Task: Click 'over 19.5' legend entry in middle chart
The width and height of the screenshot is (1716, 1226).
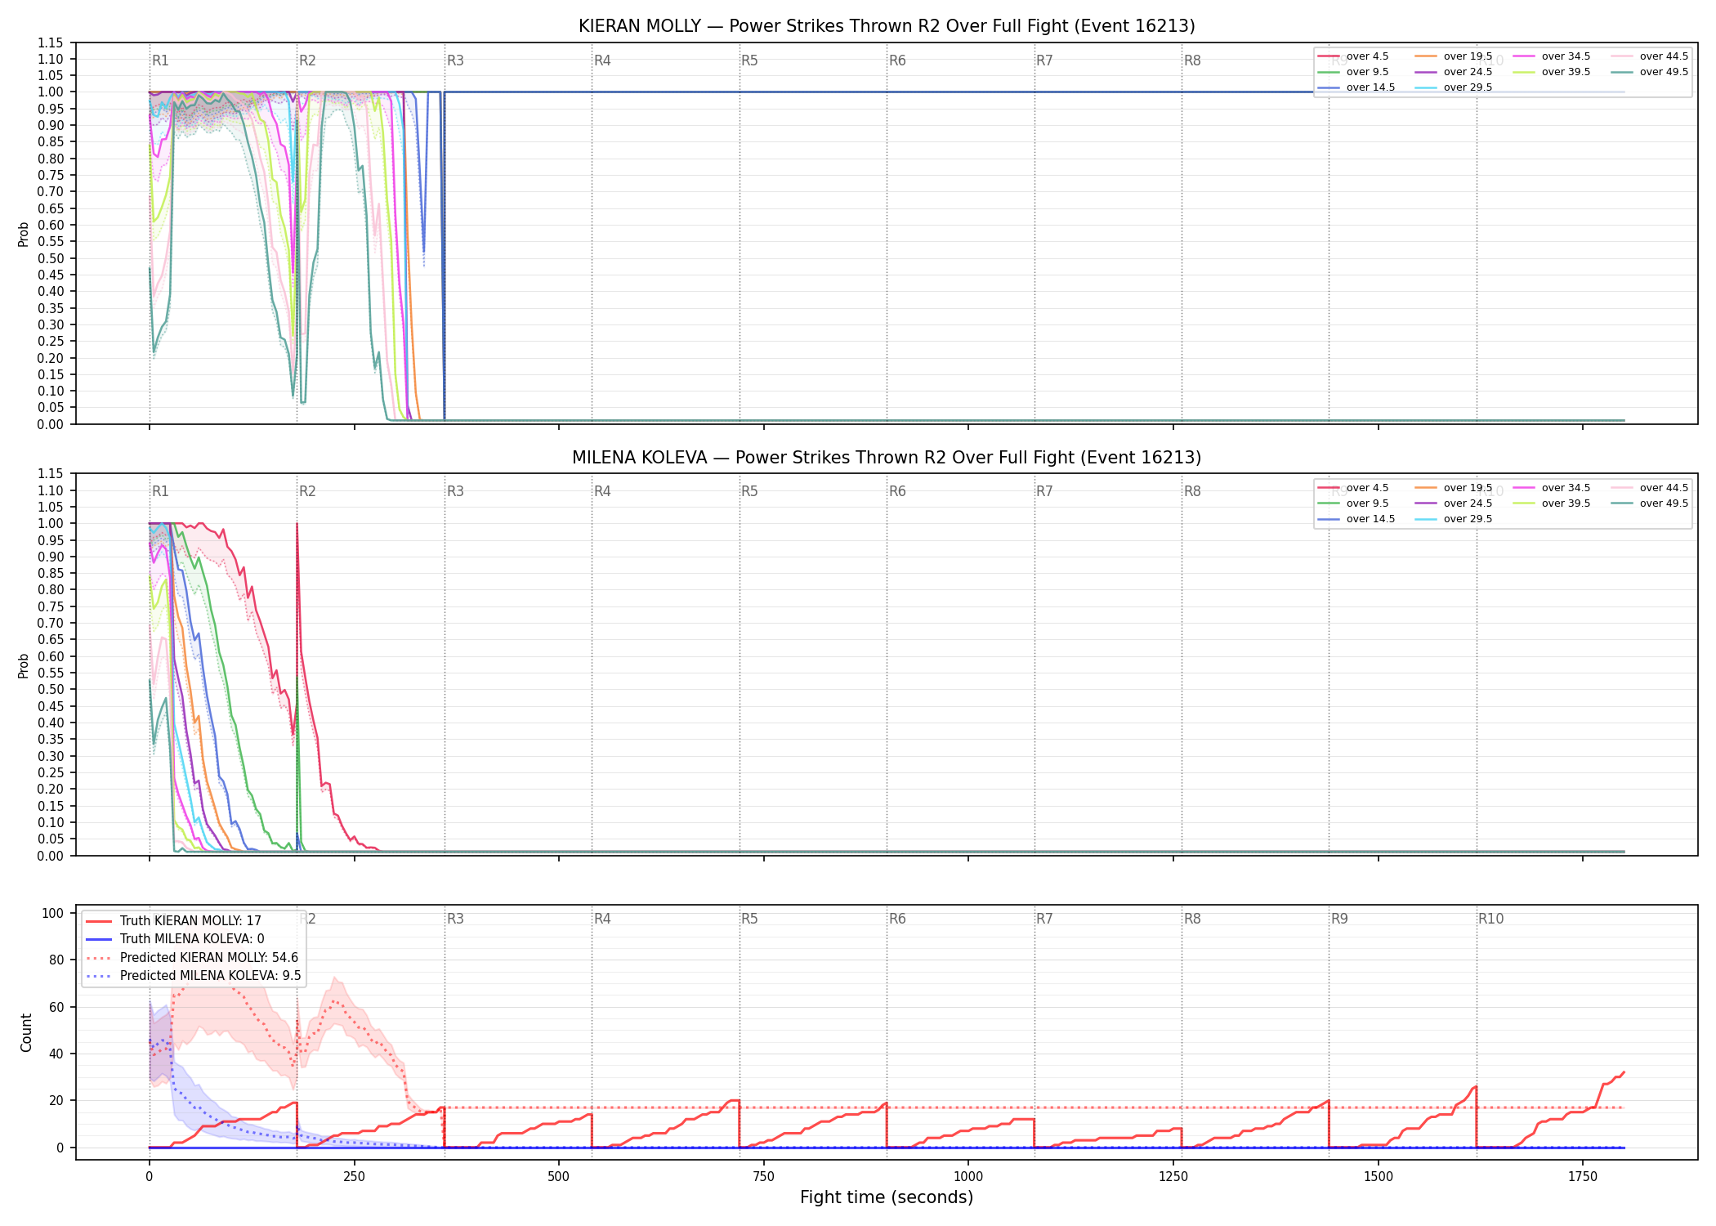Action: click(1454, 488)
